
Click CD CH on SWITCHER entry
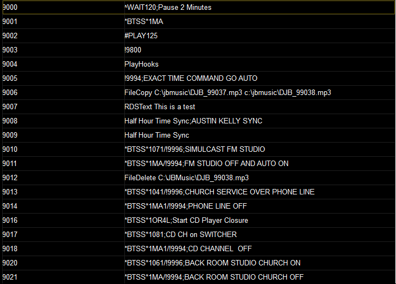click(x=199, y=234)
